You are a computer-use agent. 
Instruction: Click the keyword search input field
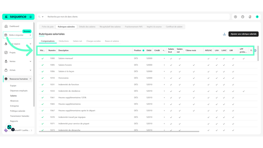138,17
